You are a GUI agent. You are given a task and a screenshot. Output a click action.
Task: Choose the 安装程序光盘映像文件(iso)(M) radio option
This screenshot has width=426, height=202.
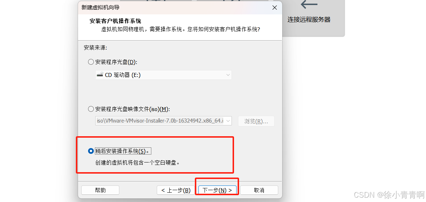[x=91, y=109]
